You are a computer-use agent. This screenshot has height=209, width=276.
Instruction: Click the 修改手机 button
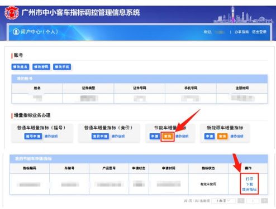[62, 67]
